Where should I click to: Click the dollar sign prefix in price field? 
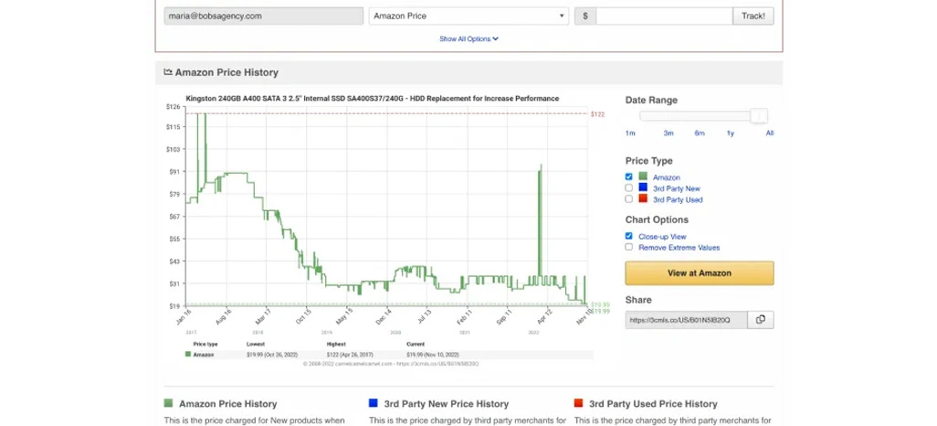pos(585,16)
